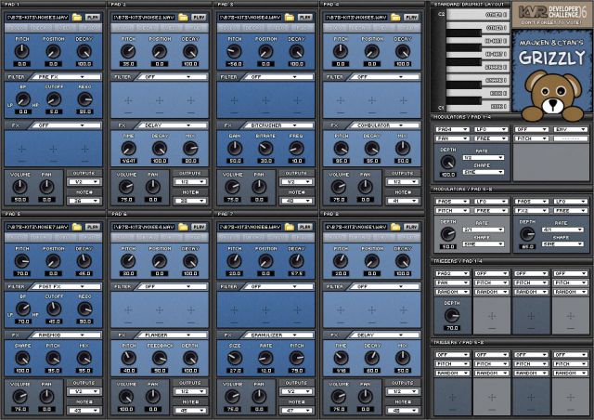Open sample folder browser for Pad 4
This screenshot has width=594, height=420.
pyautogui.click(x=395, y=17)
